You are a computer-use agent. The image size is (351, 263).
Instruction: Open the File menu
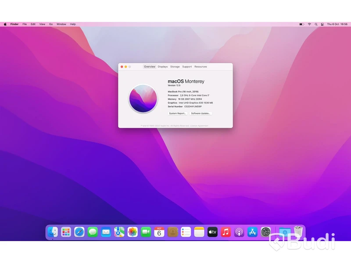(25, 24)
